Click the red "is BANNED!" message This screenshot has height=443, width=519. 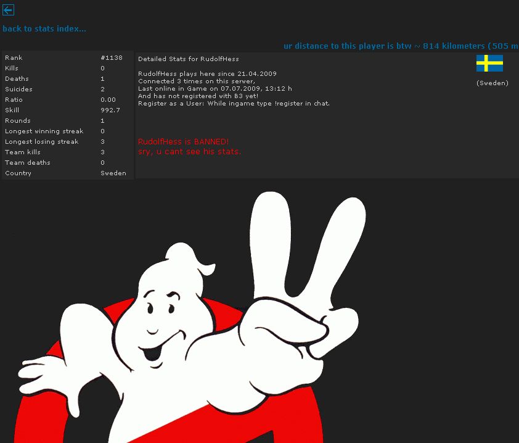[184, 141]
